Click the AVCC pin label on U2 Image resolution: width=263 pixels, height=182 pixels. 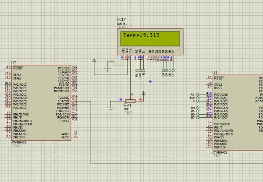pos(66,137)
